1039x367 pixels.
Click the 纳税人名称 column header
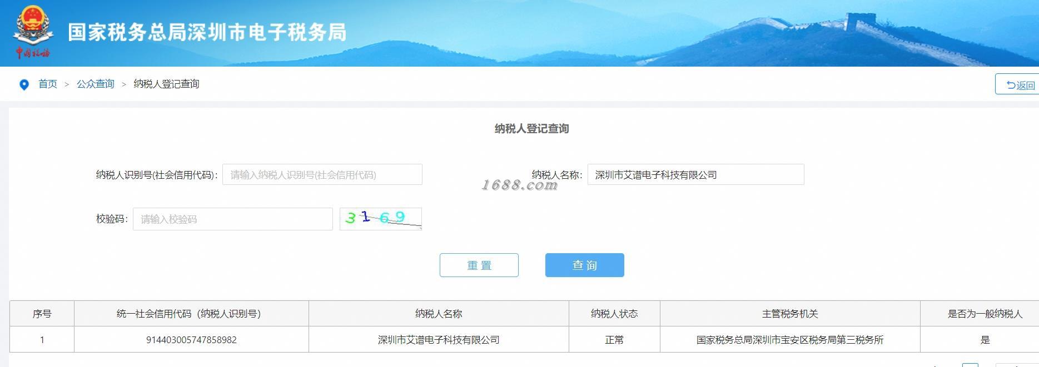click(x=439, y=314)
